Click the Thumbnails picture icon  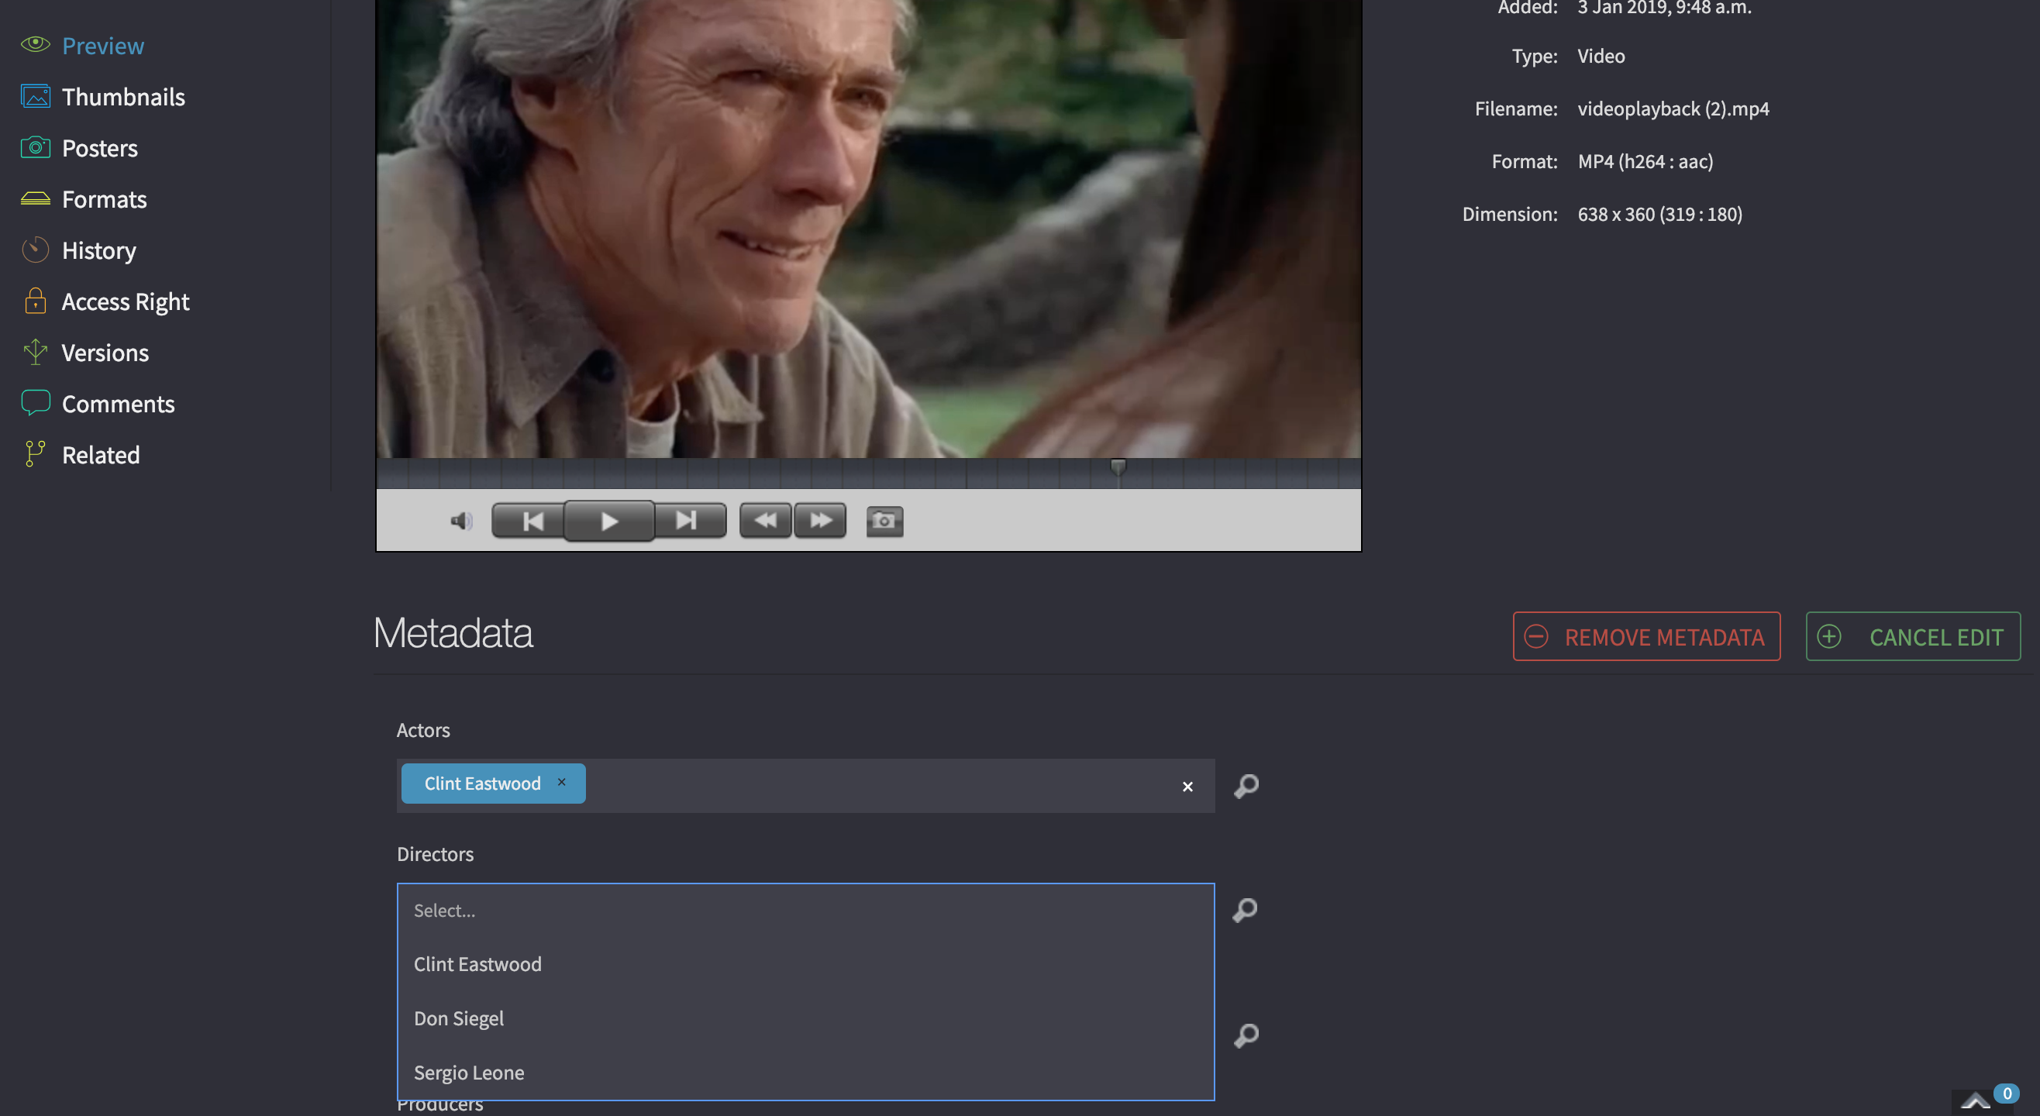point(35,96)
